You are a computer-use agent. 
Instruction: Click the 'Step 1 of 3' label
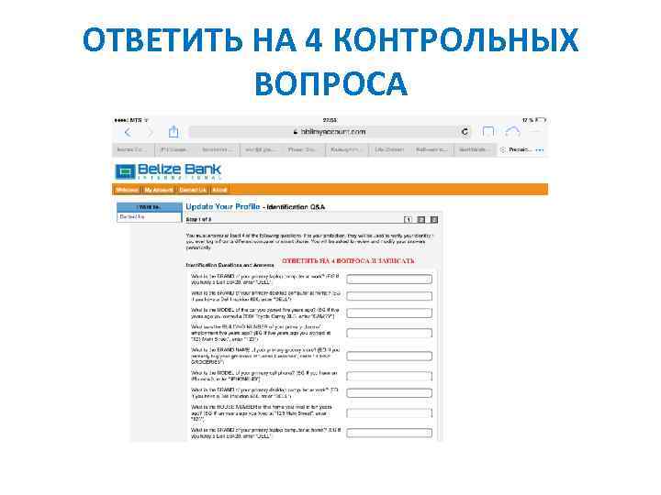(x=198, y=220)
